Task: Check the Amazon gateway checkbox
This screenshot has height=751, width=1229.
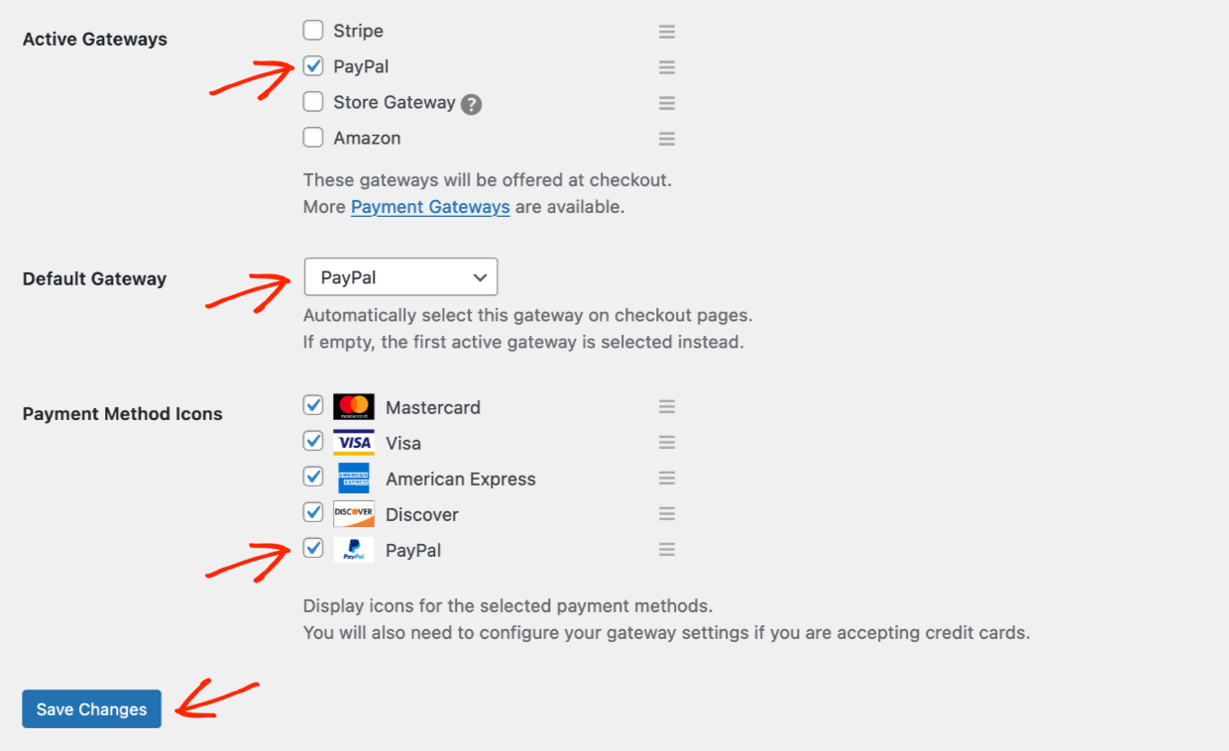Action: pos(313,137)
